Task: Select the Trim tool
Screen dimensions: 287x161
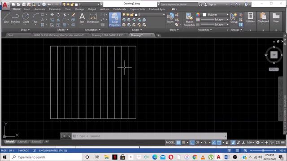Action: tap(65, 15)
